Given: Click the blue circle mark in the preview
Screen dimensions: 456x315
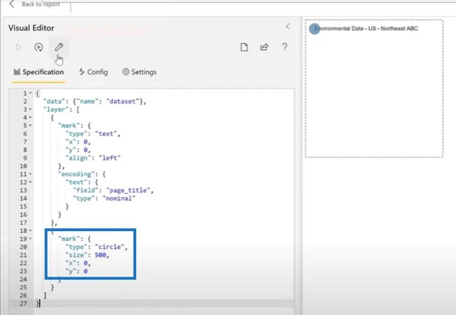Looking at the screenshot, I should pos(315,29).
